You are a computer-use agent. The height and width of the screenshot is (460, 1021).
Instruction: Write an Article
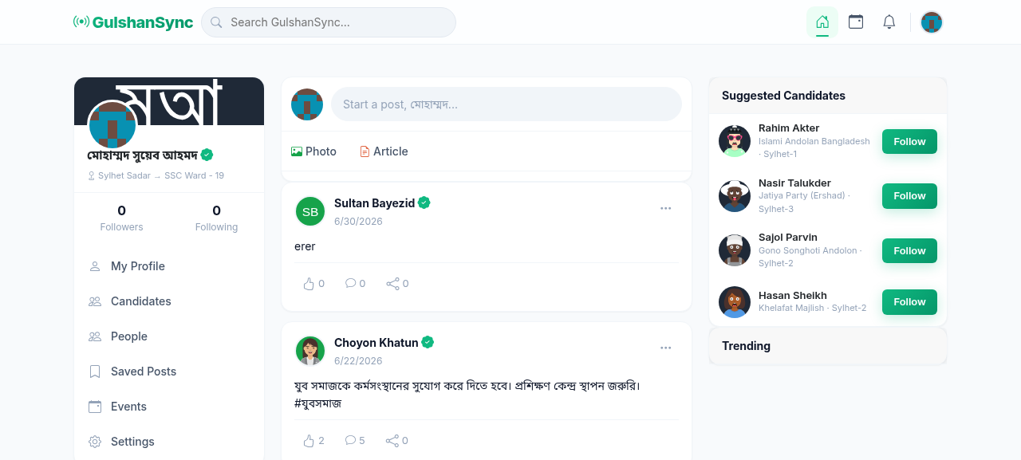click(x=384, y=151)
